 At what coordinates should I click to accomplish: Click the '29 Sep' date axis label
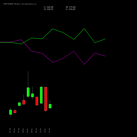[x=23, y=130]
